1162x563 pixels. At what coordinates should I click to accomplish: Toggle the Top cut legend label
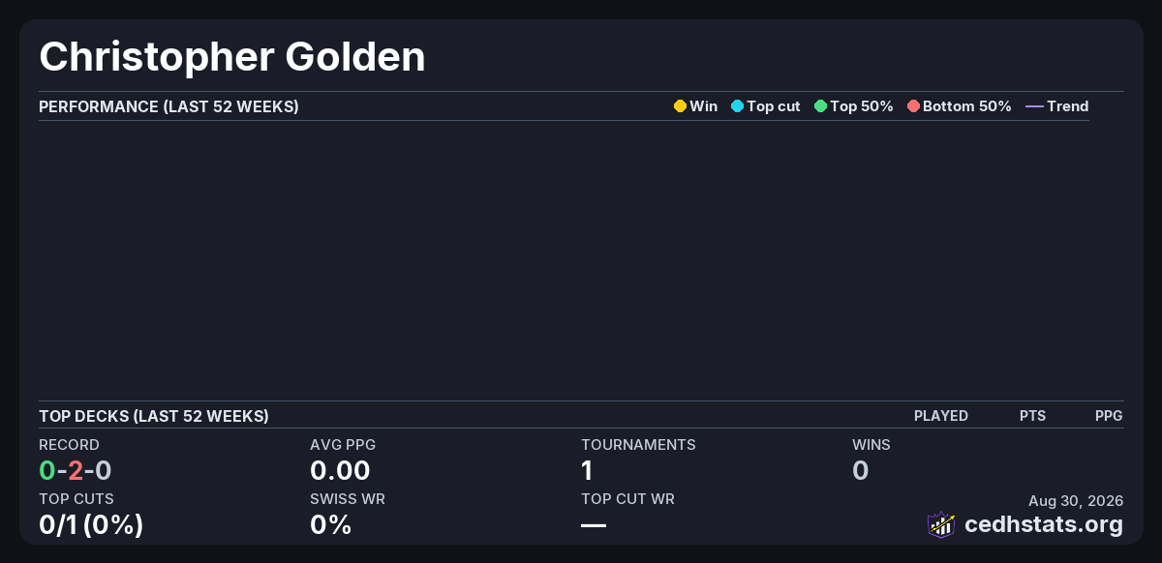774,106
